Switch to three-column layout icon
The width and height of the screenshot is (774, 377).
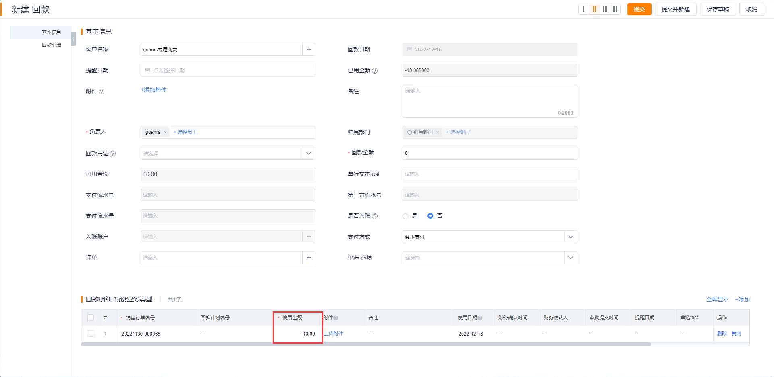(x=605, y=9)
